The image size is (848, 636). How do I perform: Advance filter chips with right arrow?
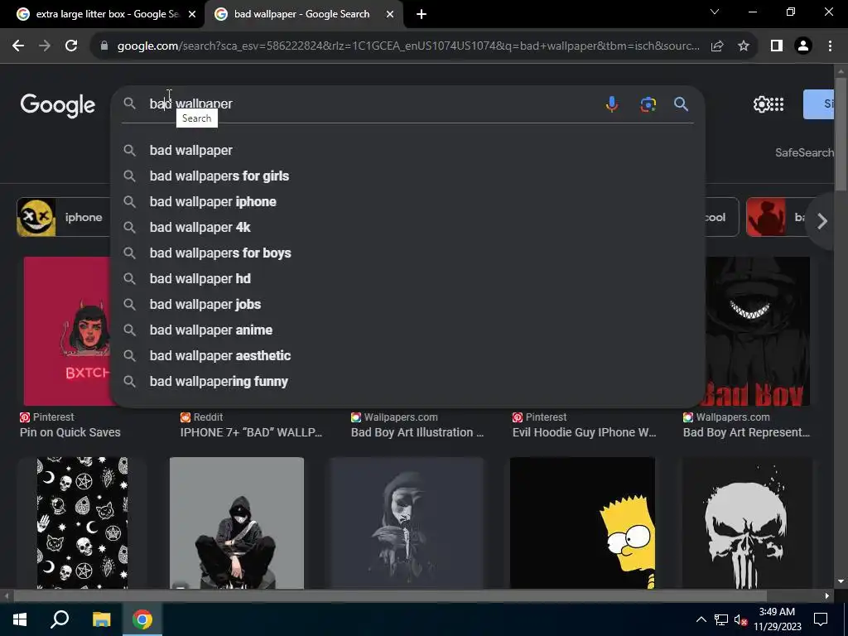pyautogui.click(x=822, y=220)
